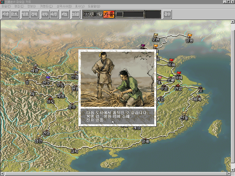
Task: Select the 속령 (territory) toolbar button
Action: click(x=54, y=14)
